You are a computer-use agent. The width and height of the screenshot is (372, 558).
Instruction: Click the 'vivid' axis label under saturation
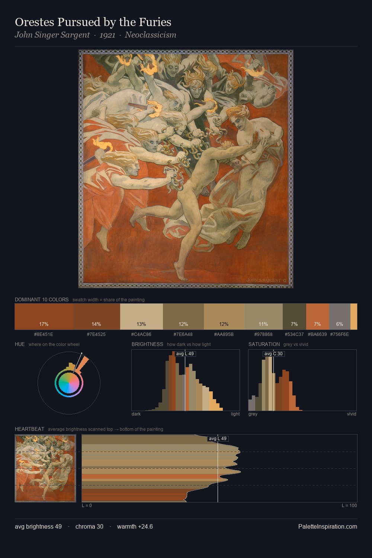(352, 414)
